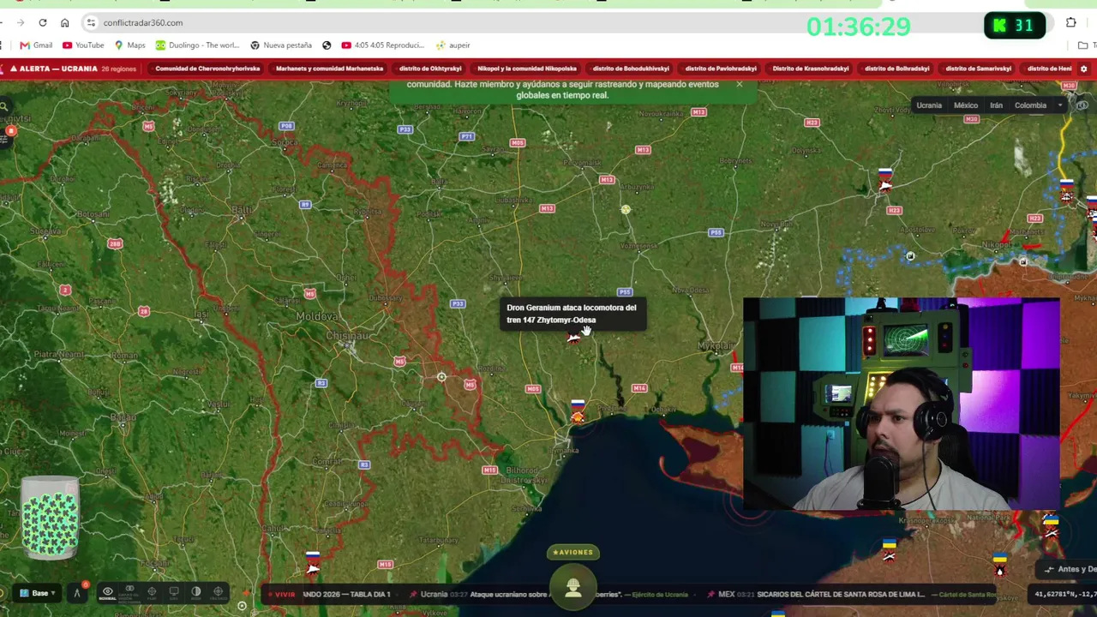Switch to the Irán region tab

(x=996, y=105)
